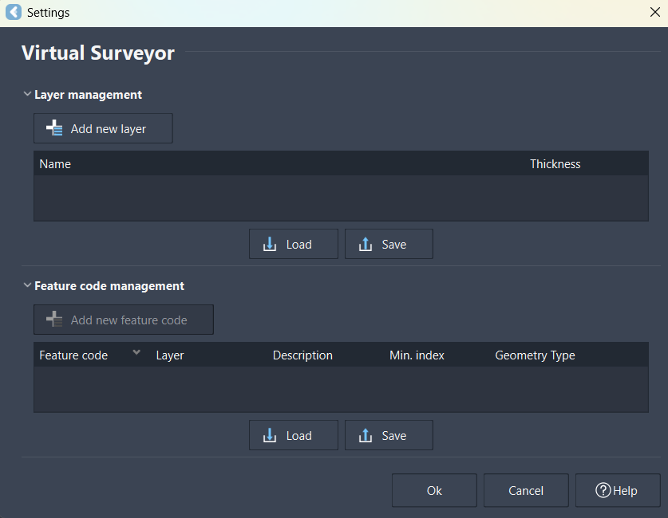Click sort arrow on Feature code column

tap(136, 352)
